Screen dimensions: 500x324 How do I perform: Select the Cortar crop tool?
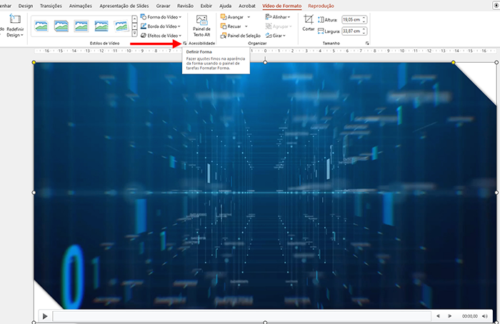click(308, 24)
